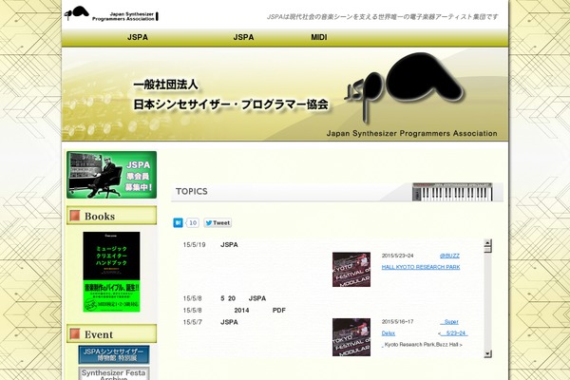
Task: Open the Super link
Action: [449, 322]
